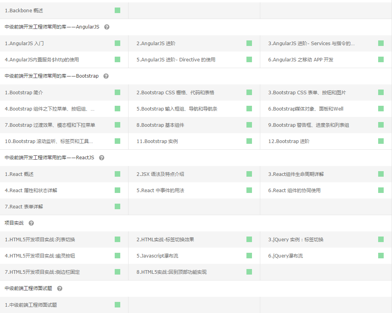Screen dimensions: 392x313
Task: Click green square for 6.jQuery瀑布流
Action: click(x=381, y=256)
